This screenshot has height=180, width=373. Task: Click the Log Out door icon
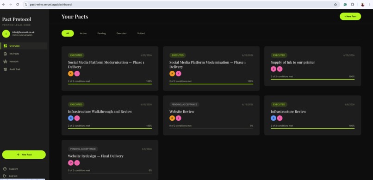[x=5, y=176]
